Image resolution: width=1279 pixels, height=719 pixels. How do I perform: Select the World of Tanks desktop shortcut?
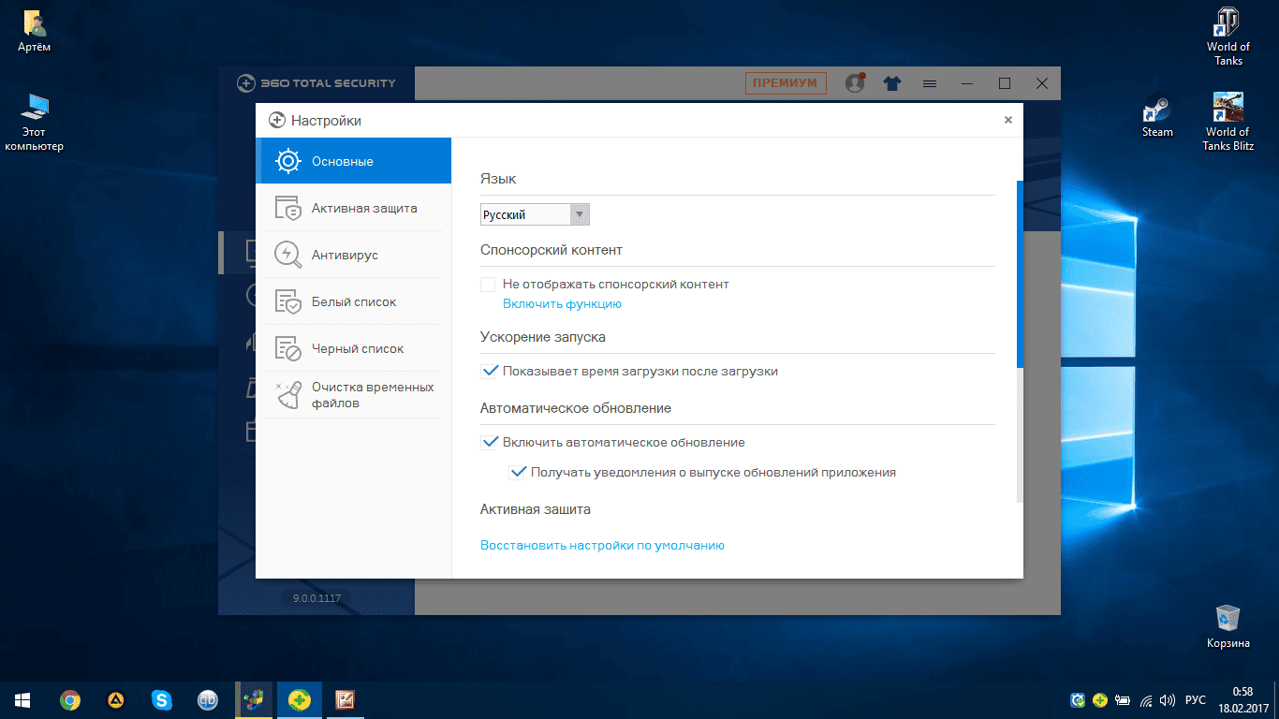1228,37
